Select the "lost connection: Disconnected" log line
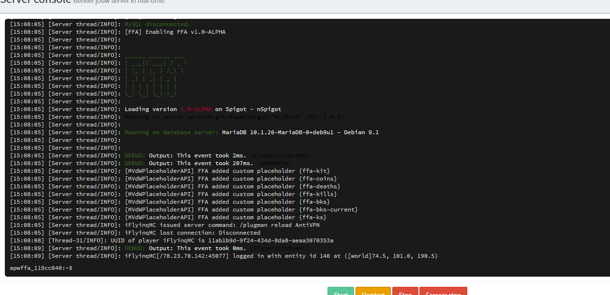610x295 pixels. pyautogui.click(x=193, y=233)
